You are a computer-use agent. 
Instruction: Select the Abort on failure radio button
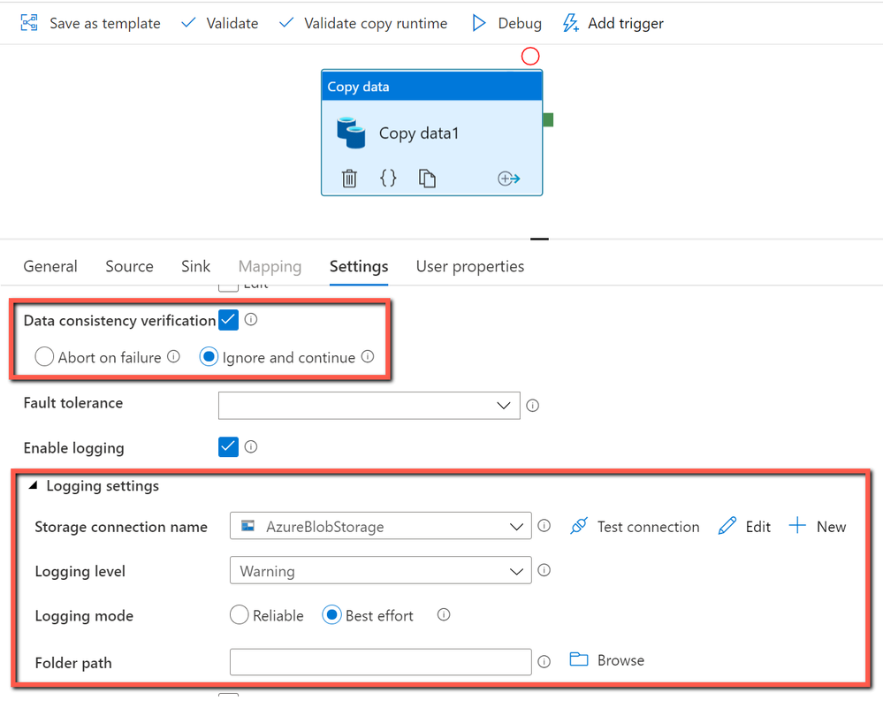point(44,356)
